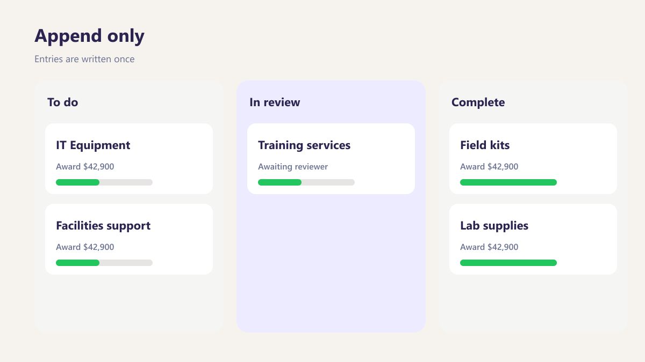Open the IT Equipment card

coord(129,159)
